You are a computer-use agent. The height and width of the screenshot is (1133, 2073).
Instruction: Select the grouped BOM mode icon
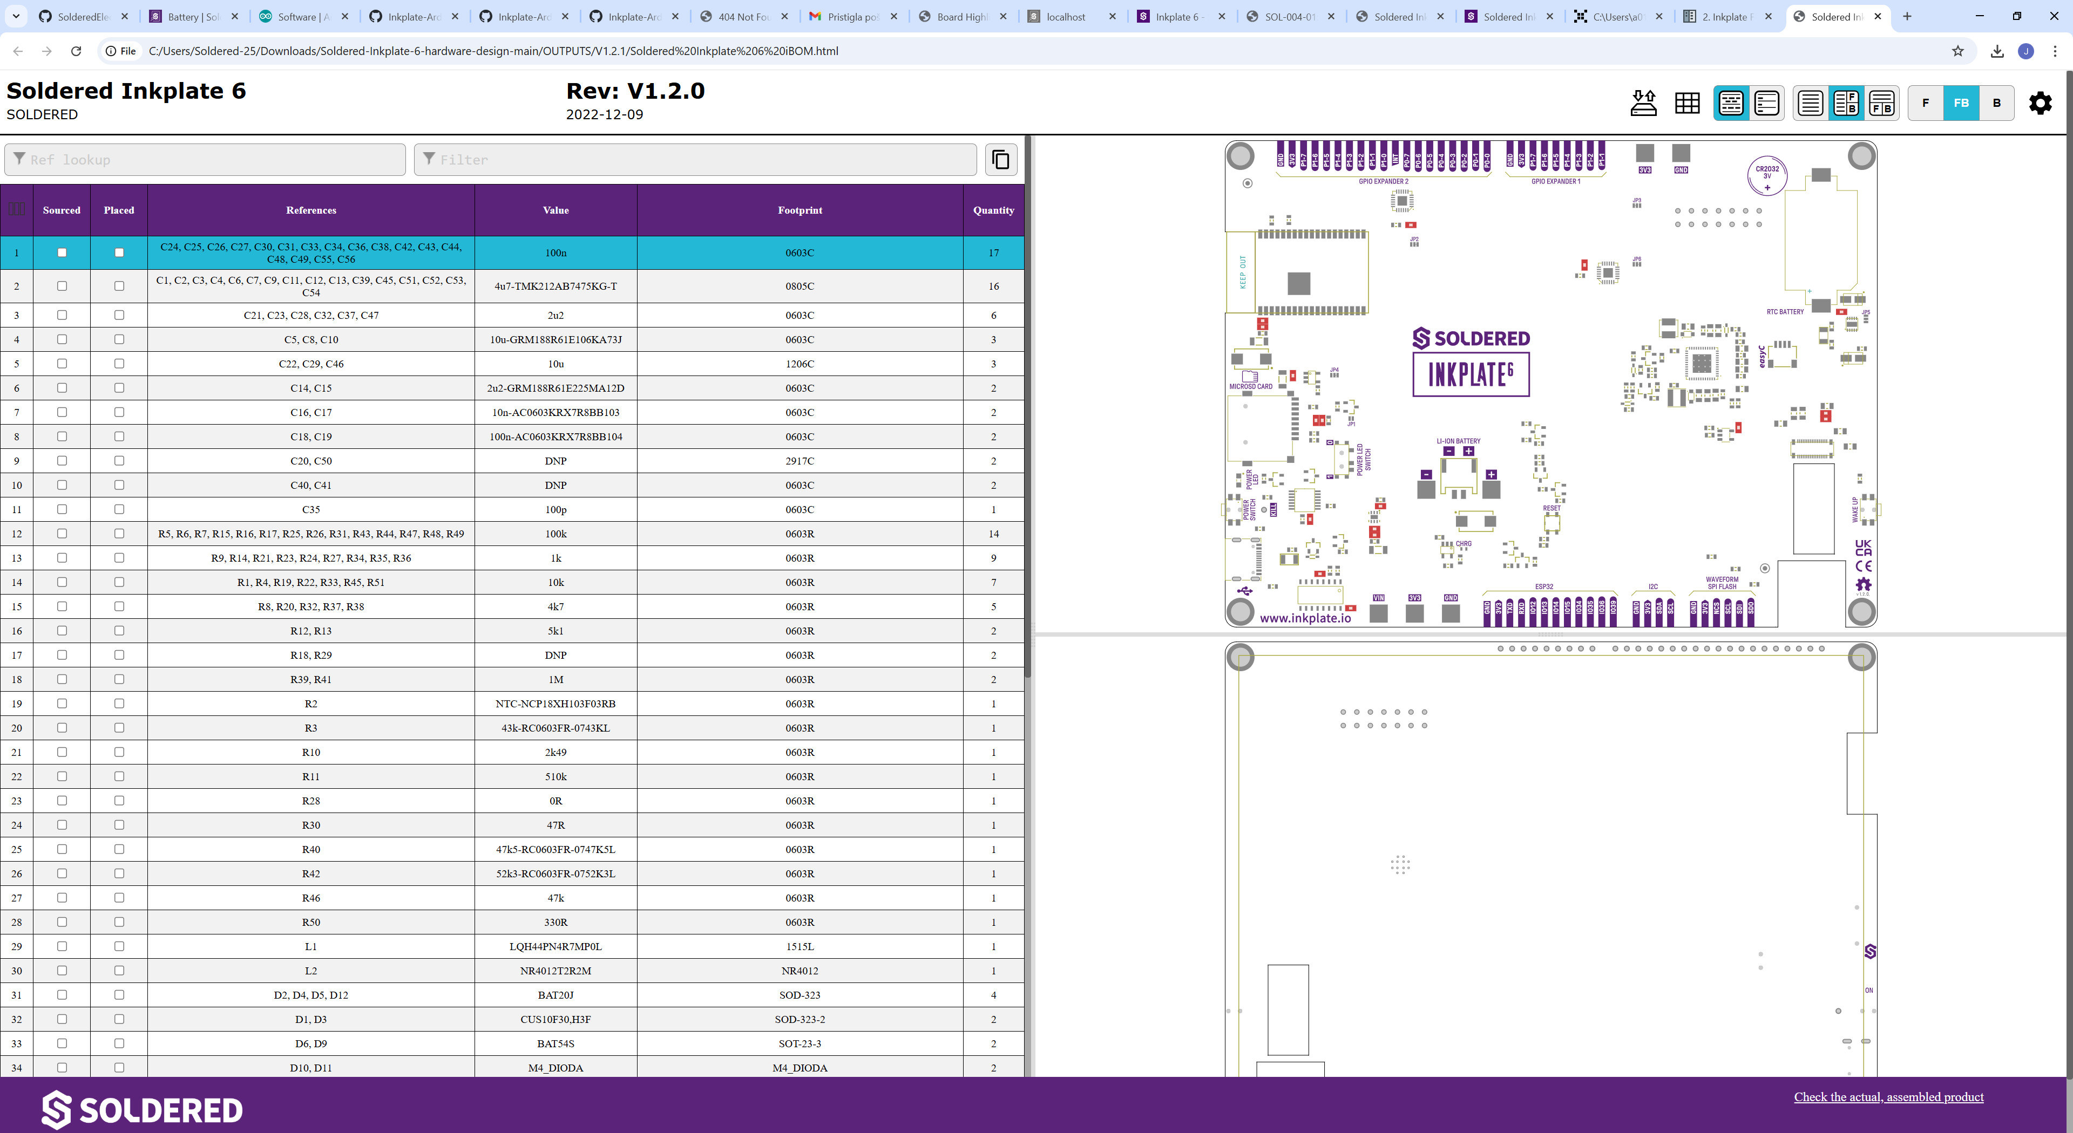coord(1731,103)
